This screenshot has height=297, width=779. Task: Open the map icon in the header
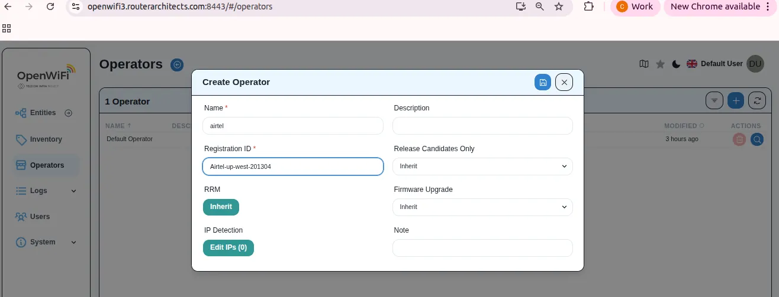click(x=644, y=64)
